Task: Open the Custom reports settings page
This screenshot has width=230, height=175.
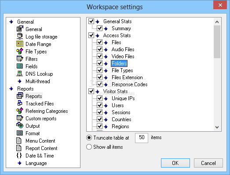Action: point(41,119)
